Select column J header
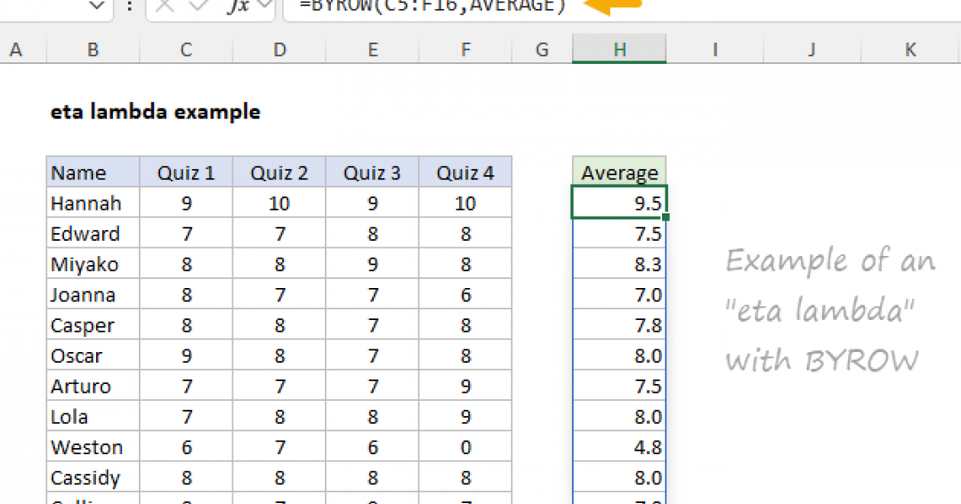961x504 pixels. (812, 49)
